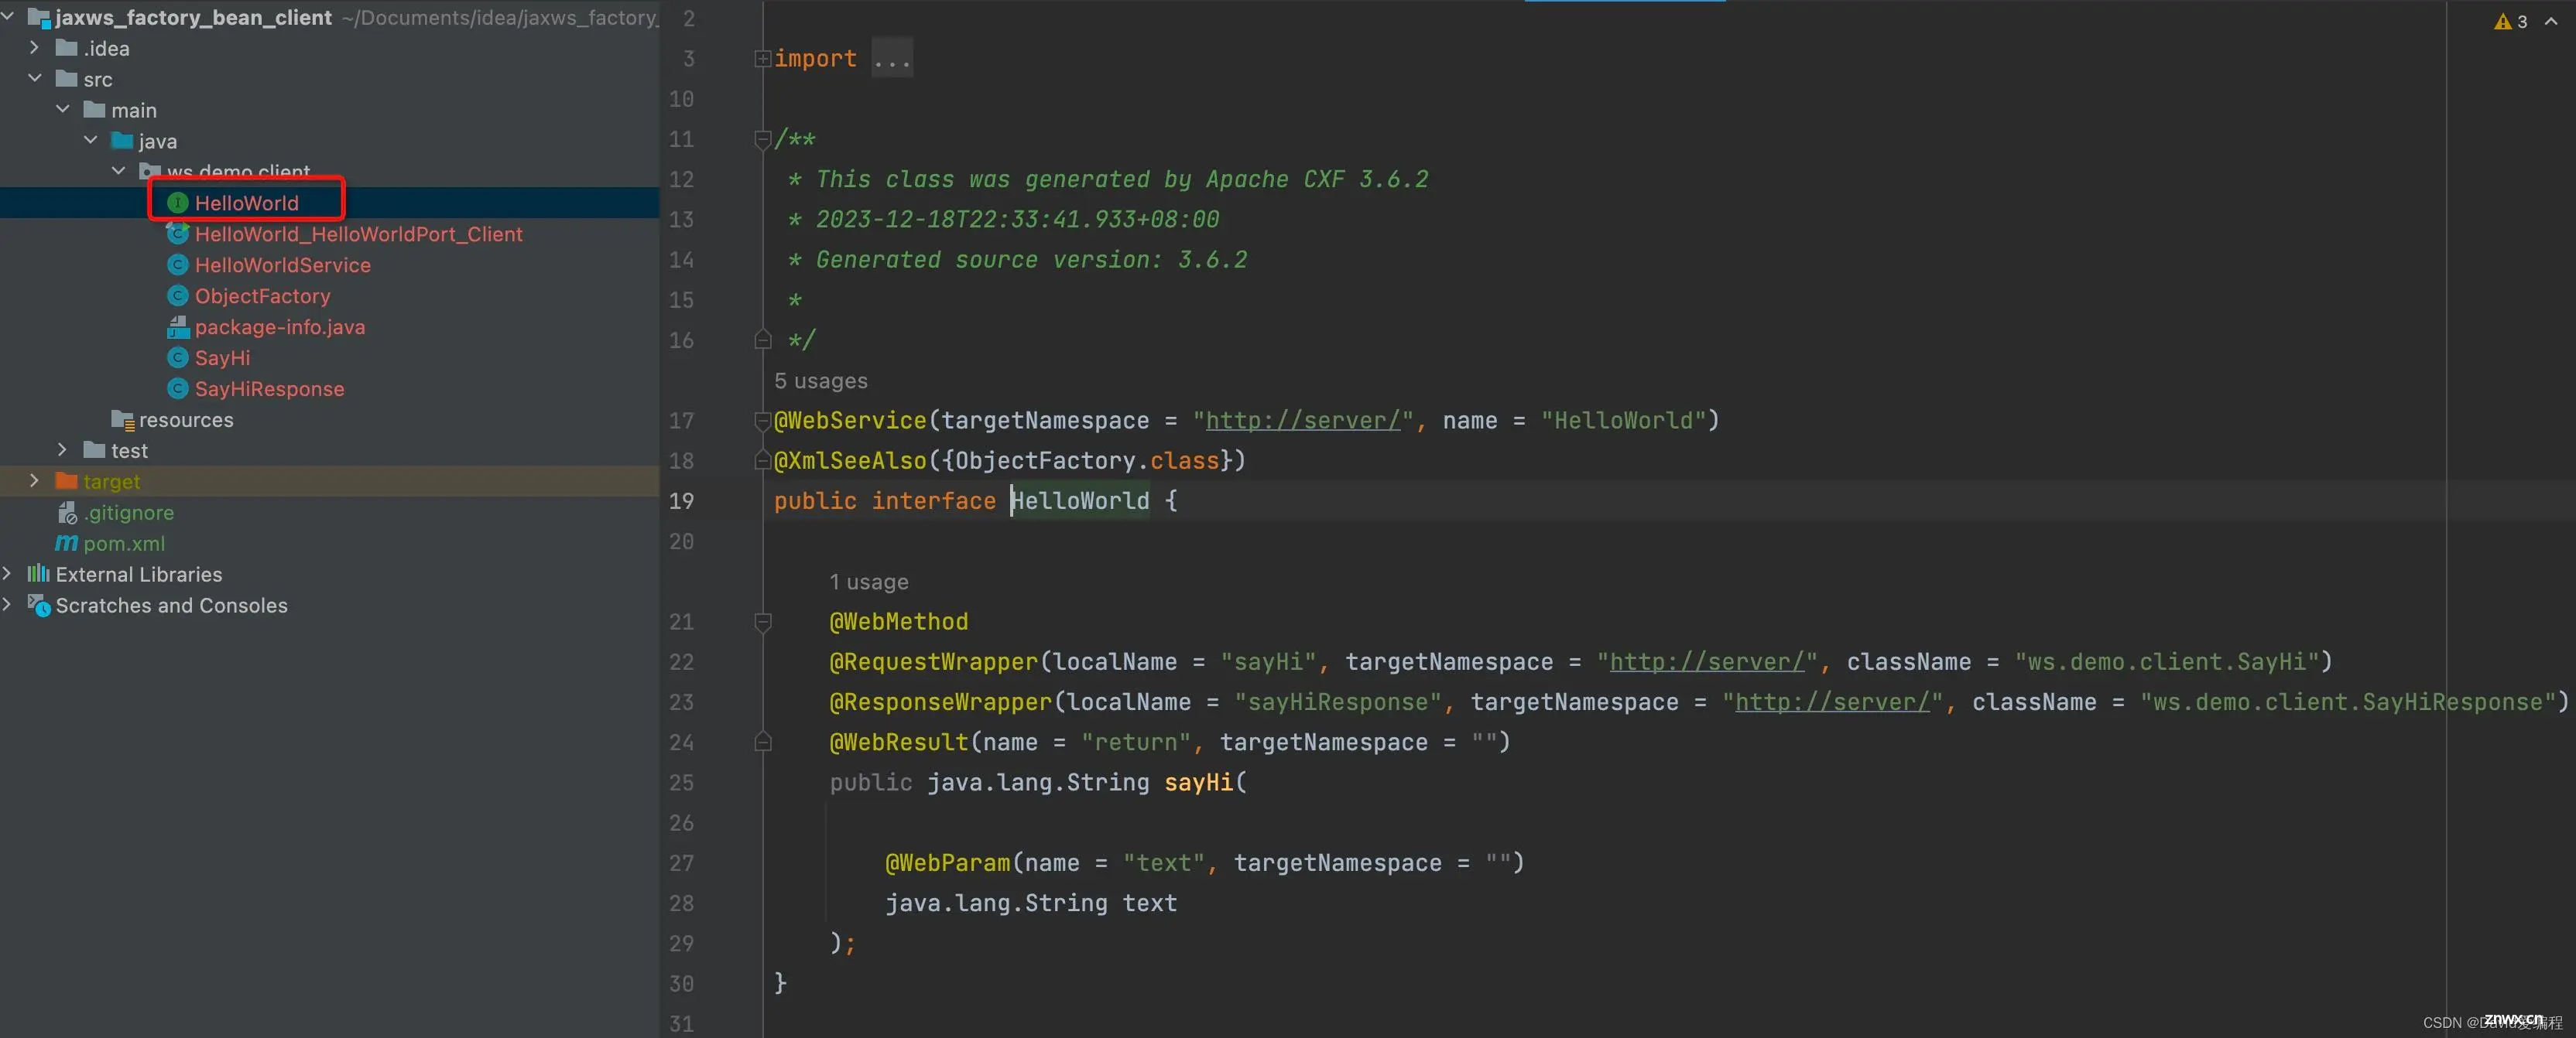Collapse the src folder
This screenshot has height=1038, width=2576.
pyautogui.click(x=35, y=79)
